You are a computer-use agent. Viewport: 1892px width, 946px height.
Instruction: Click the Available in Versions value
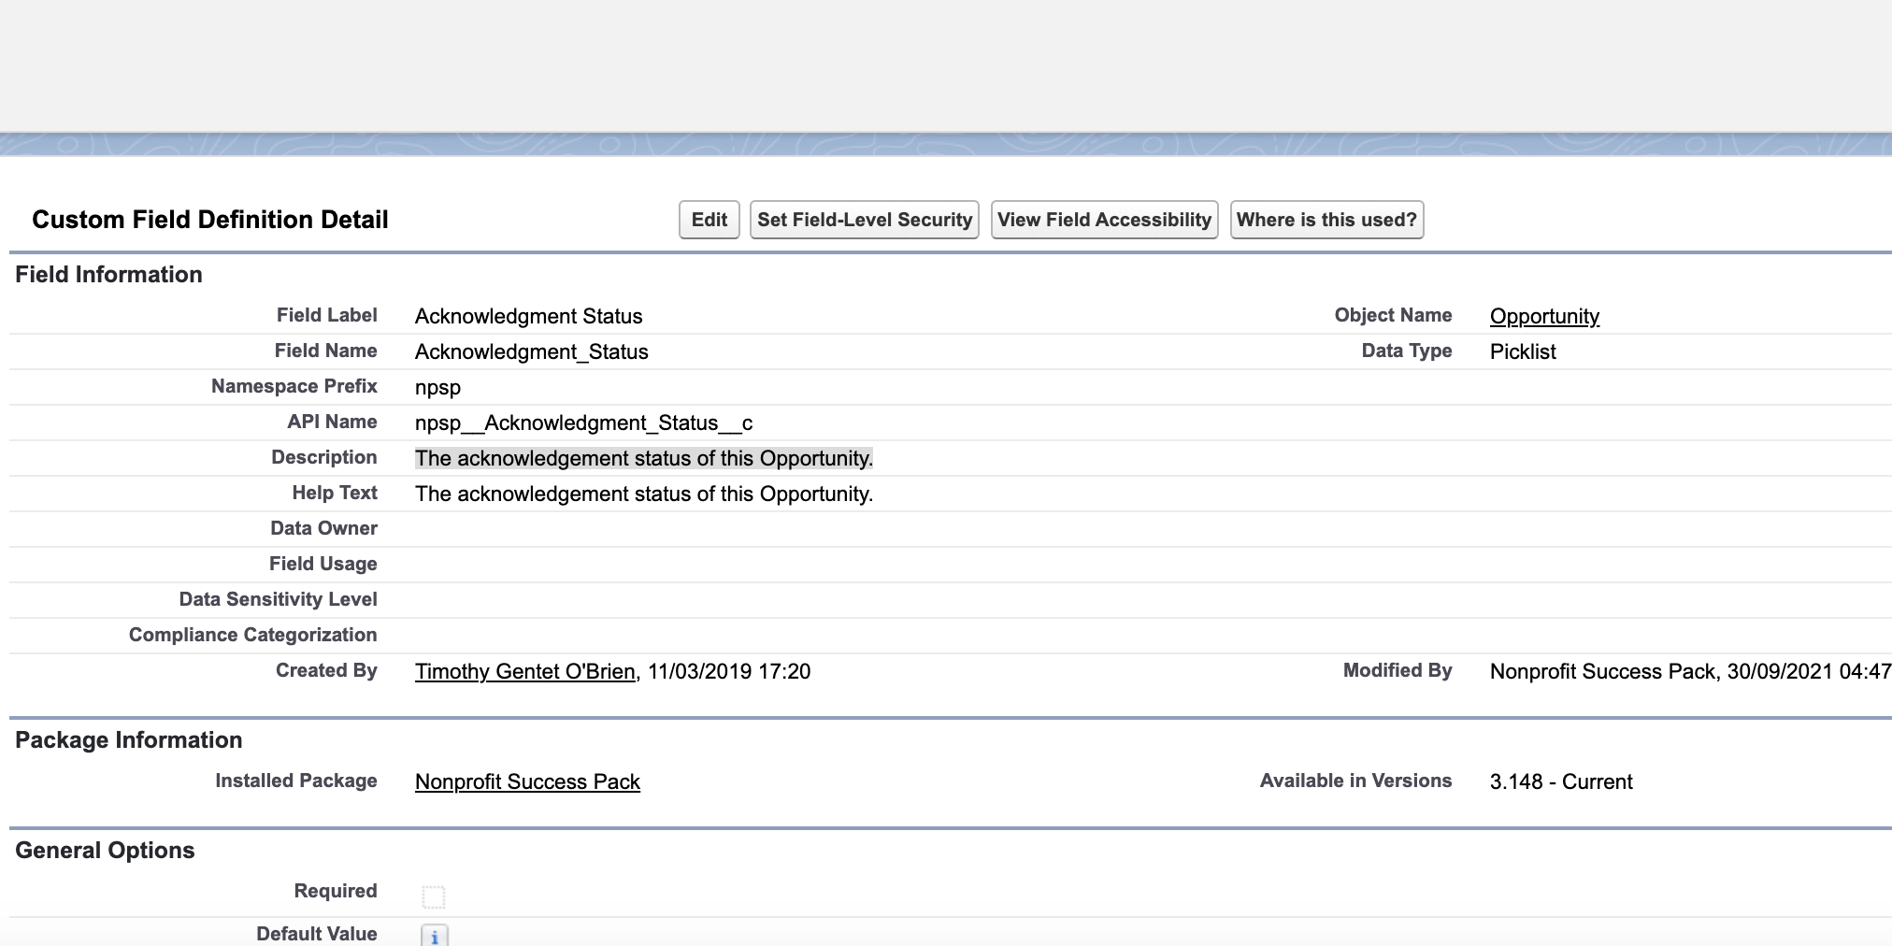pyautogui.click(x=1561, y=781)
